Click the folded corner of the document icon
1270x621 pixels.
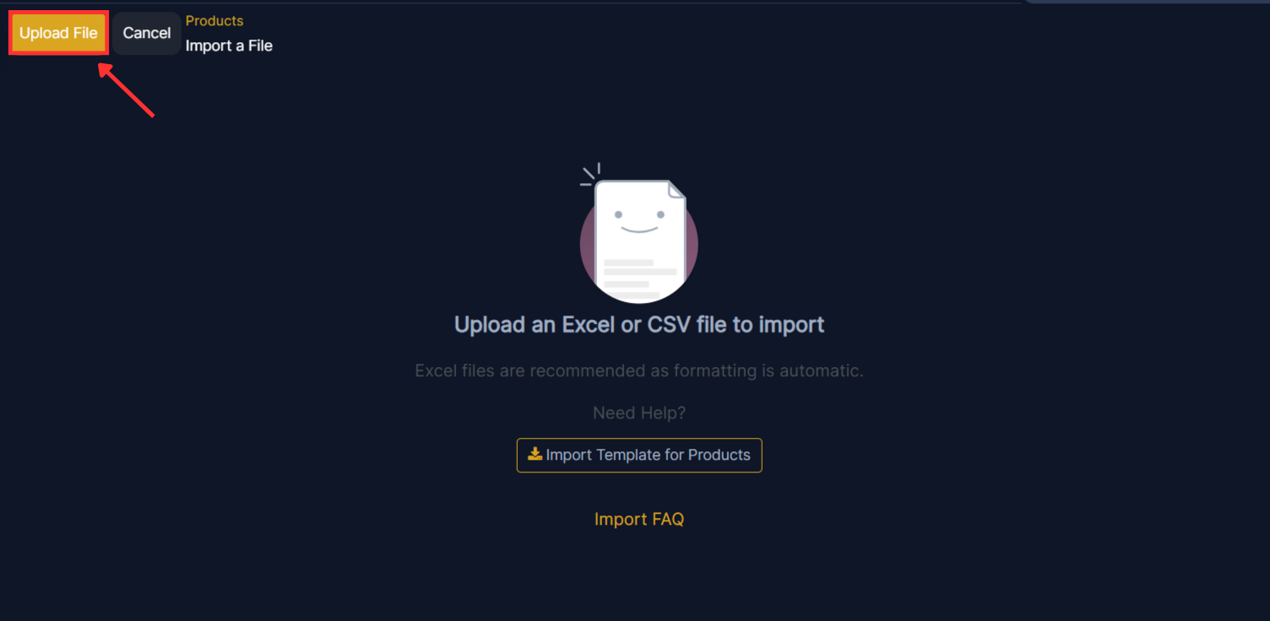[676, 190]
